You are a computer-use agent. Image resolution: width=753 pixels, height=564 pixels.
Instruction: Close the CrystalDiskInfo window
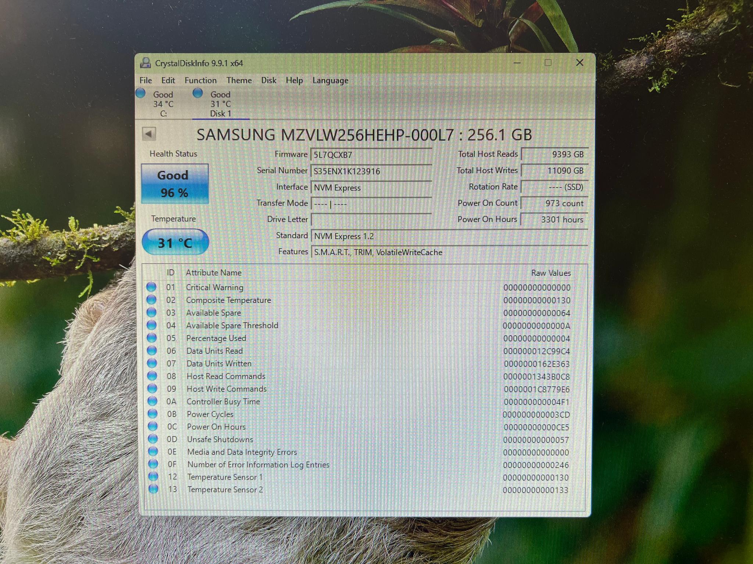click(580, 63)
